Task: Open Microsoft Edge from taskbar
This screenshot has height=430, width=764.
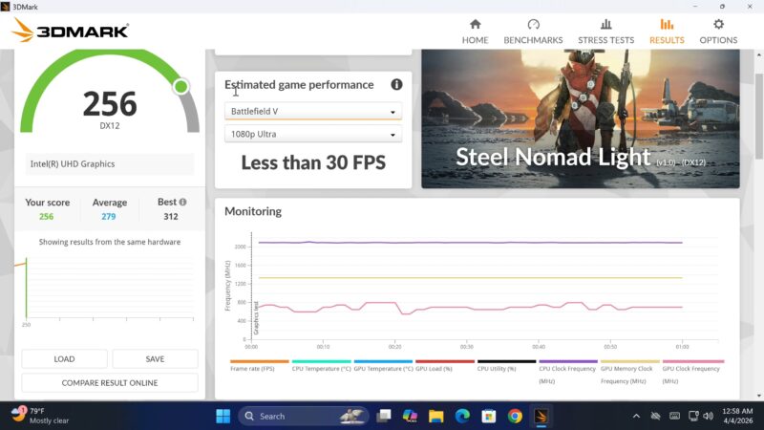Action: pos(462,416)
